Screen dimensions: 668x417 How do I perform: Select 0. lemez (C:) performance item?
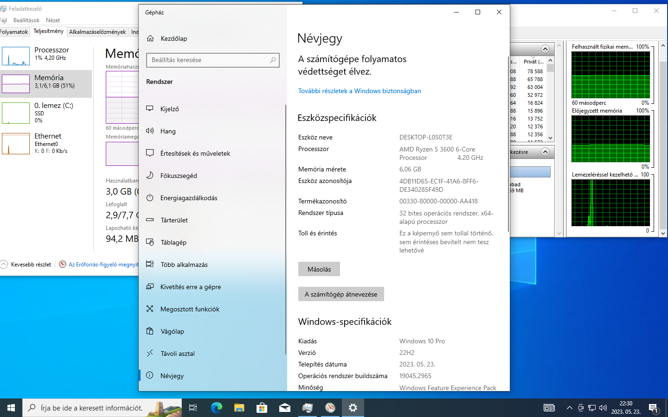[46, 113]
